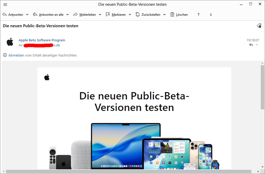Click the vertical scrollbar down arrow
Viewport: 265px width, 174px height.
click(x=262, y=167)
